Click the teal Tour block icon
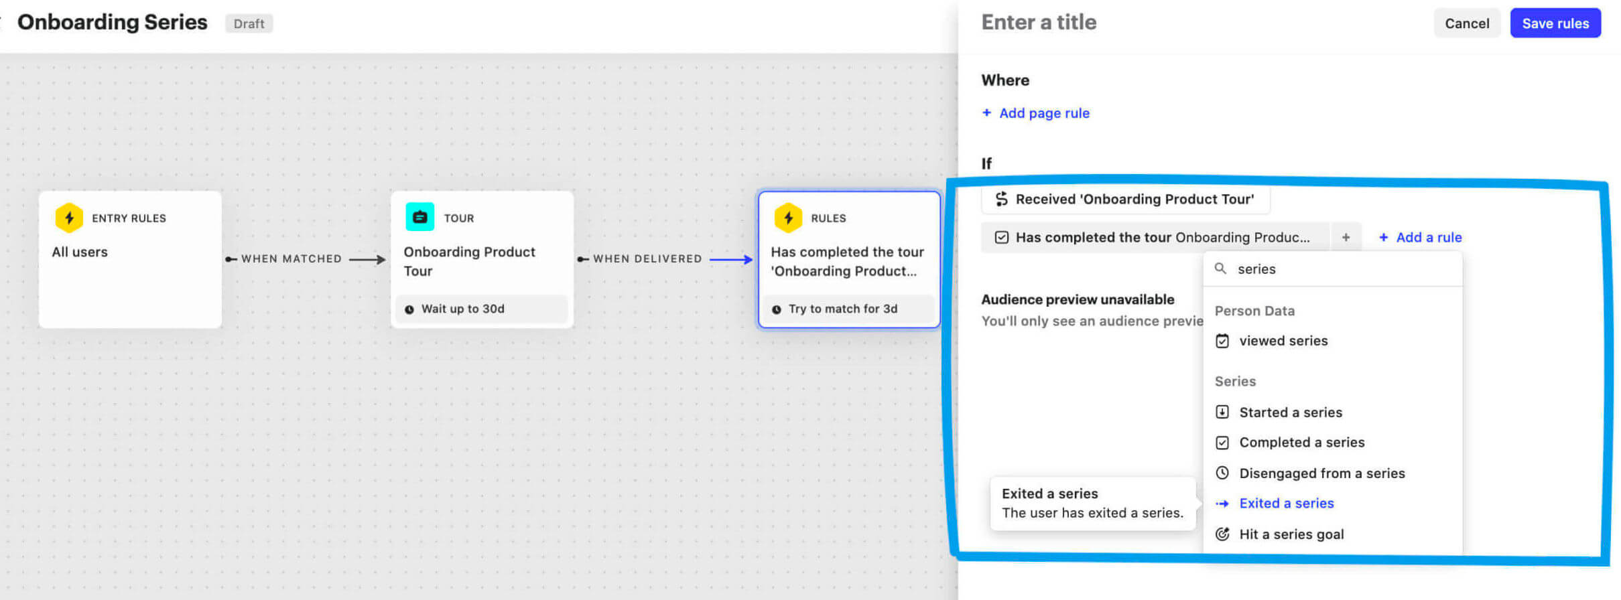 [x=420, y=218]
